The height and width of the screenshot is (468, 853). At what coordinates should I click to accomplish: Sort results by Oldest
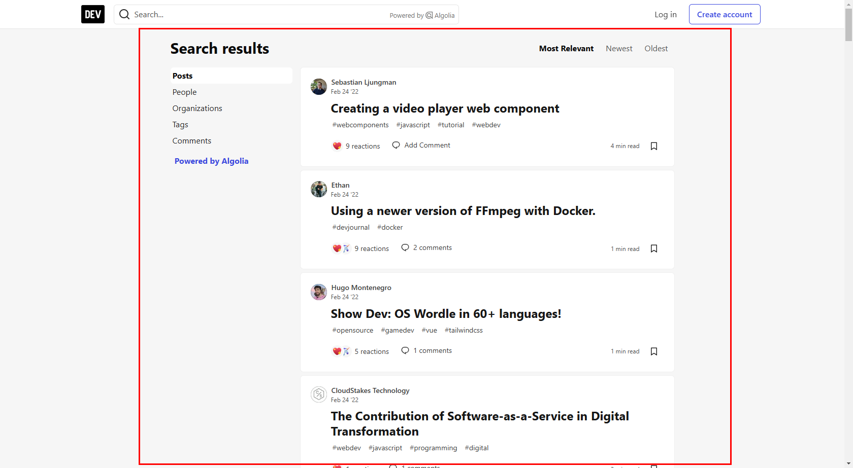(656, 49)
